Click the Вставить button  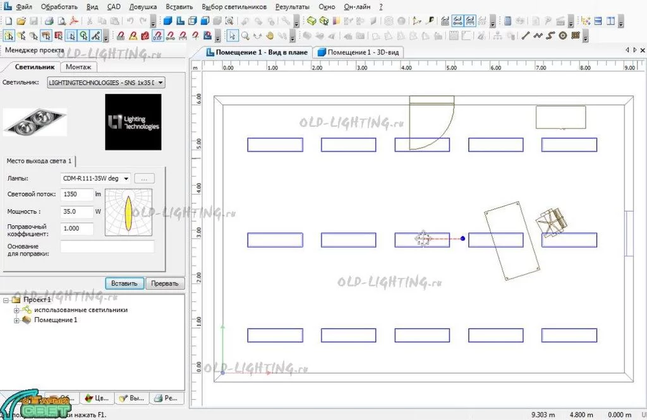click(124, 284)
